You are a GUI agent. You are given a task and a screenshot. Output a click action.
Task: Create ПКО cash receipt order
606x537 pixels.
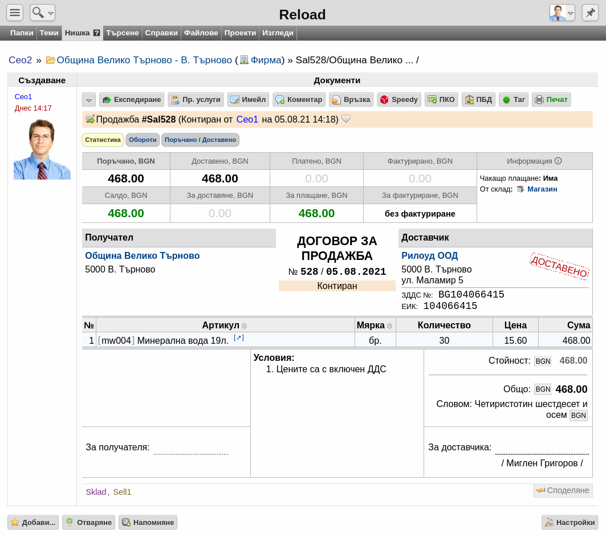(x=441, y=100)
